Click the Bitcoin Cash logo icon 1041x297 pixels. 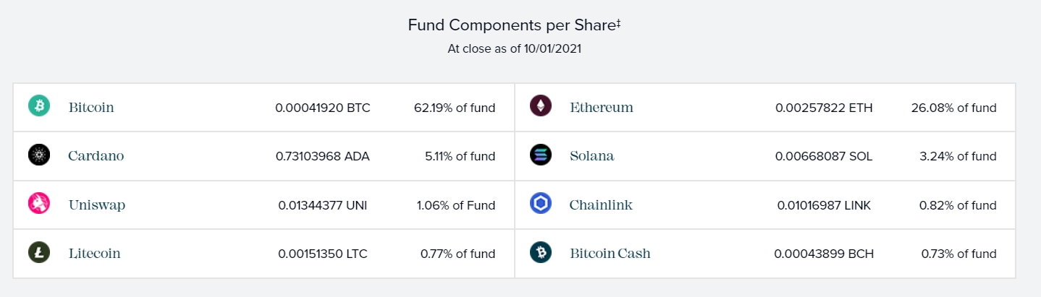click(x=540, y=252)
